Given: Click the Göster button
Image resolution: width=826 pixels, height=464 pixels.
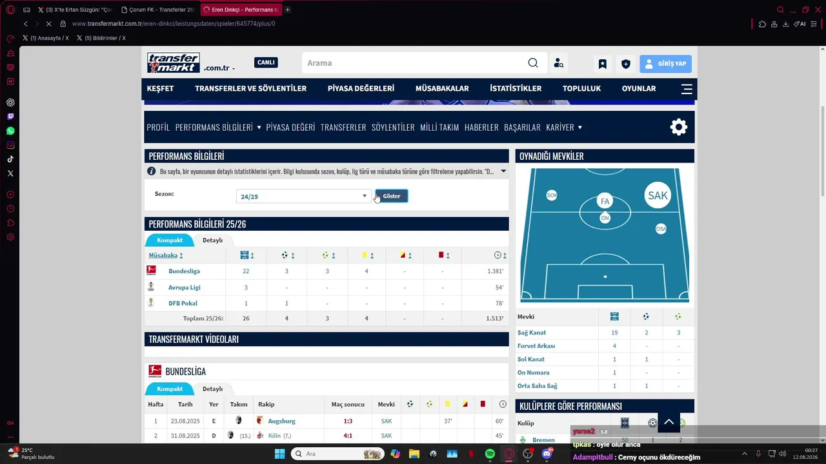Looking at the screenshot, I should pyautogui.click(x=392, y=196).
